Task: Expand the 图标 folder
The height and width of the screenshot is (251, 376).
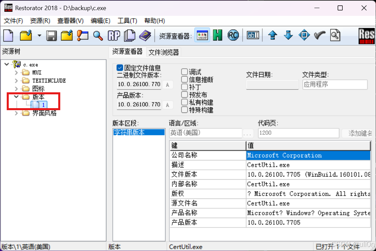Action: click(x=16, y=89)
